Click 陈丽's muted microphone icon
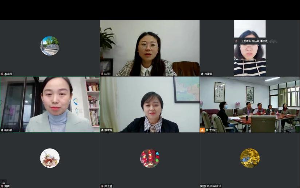 102,74
